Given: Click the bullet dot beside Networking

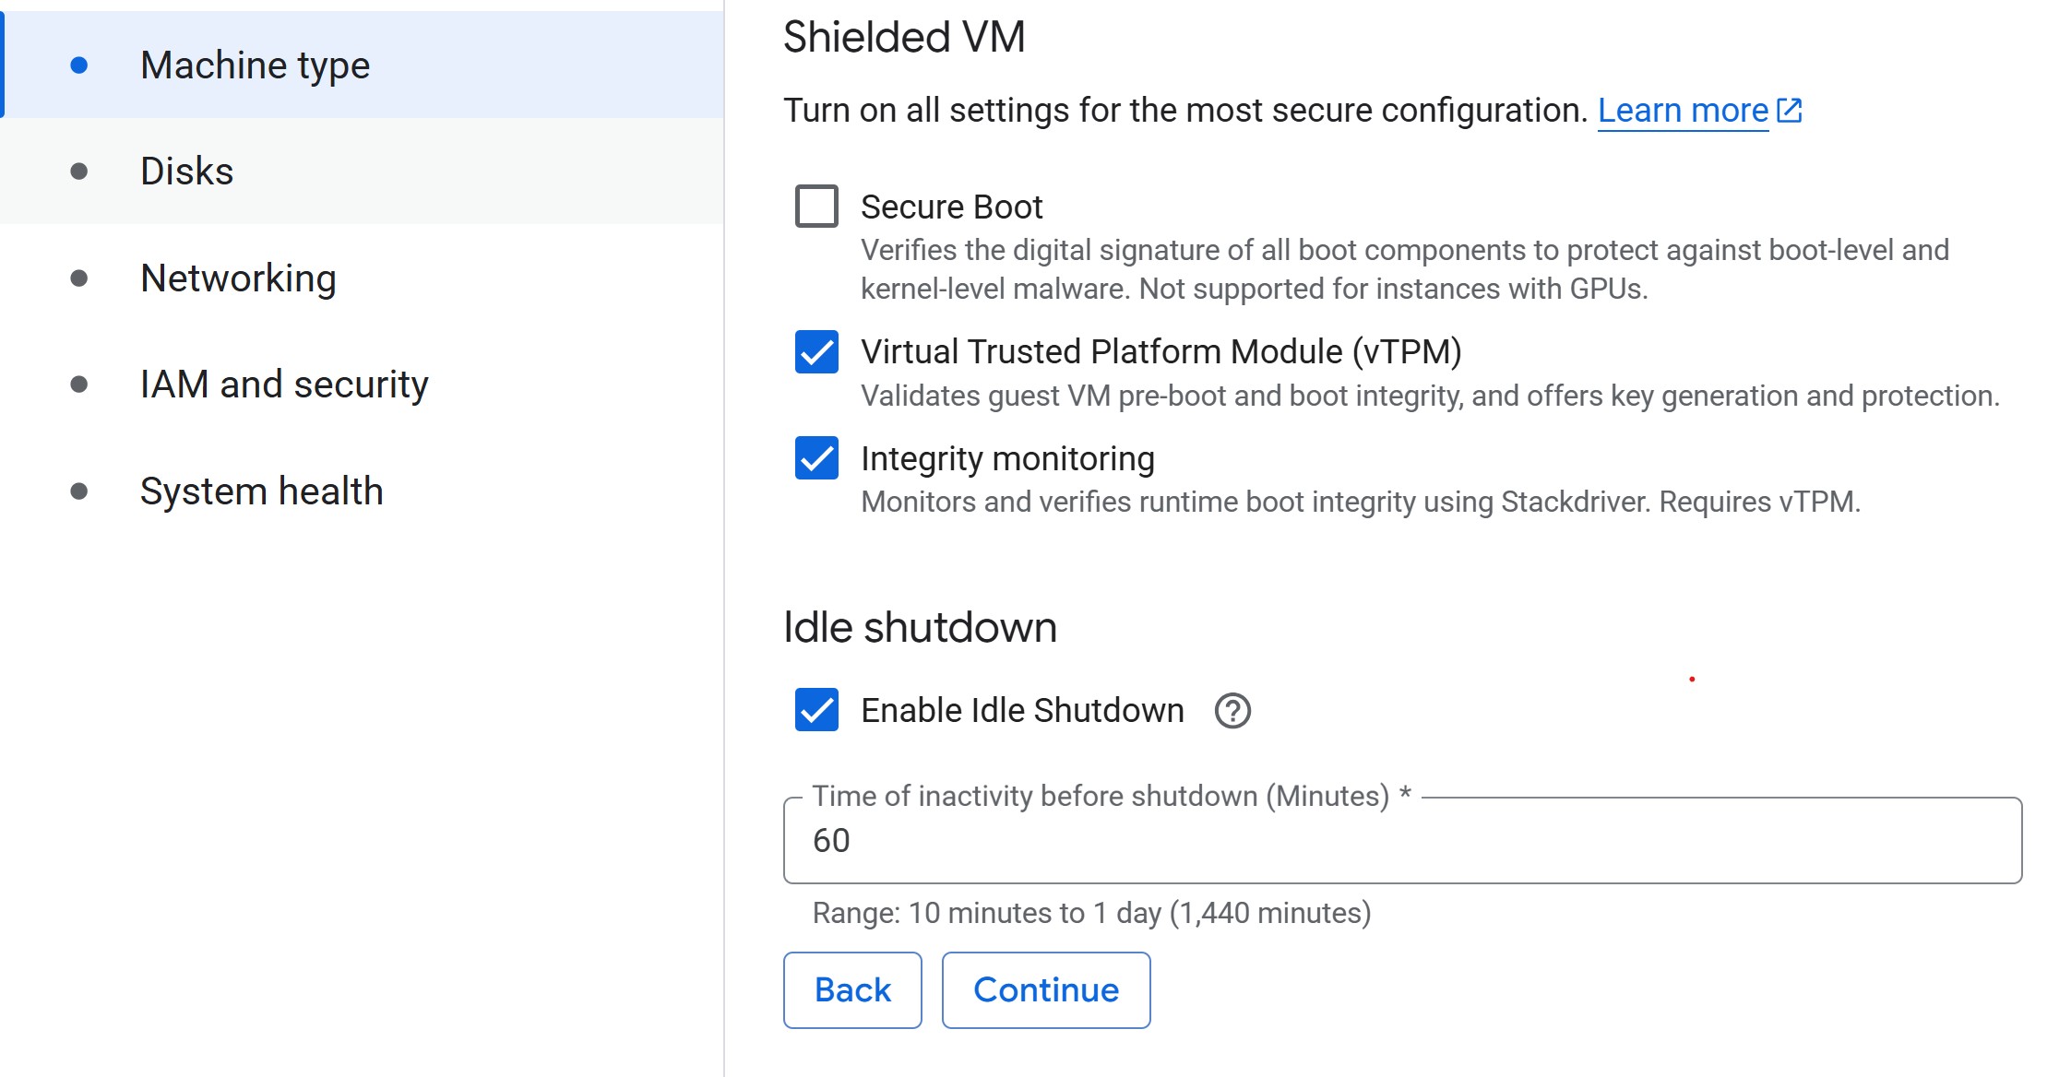Looking at the screenshot, I should click(x=79, y=278).
